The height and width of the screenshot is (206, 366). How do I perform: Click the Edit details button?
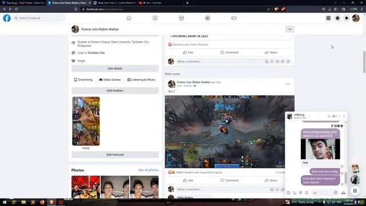click(115, 69)
